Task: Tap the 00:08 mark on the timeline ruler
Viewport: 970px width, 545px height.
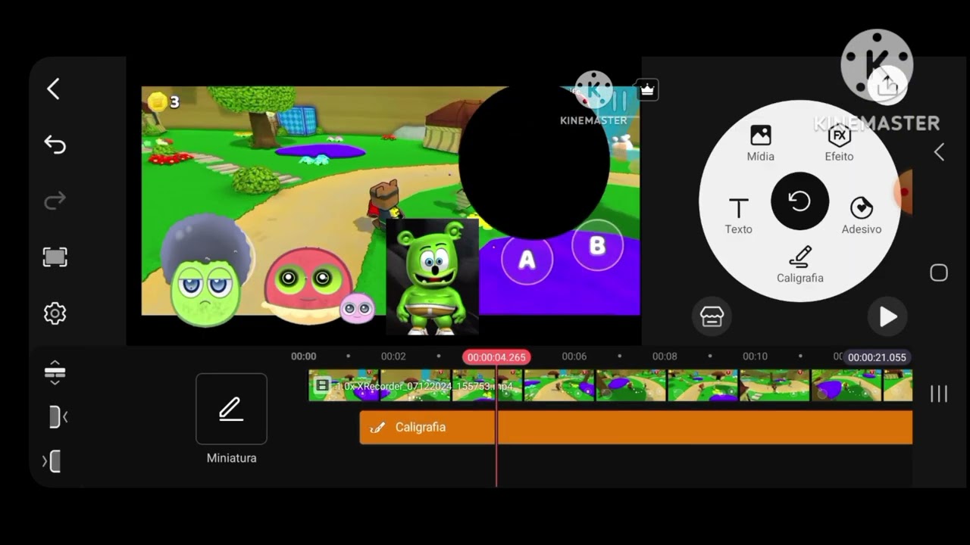Action: tap(665, 357)
